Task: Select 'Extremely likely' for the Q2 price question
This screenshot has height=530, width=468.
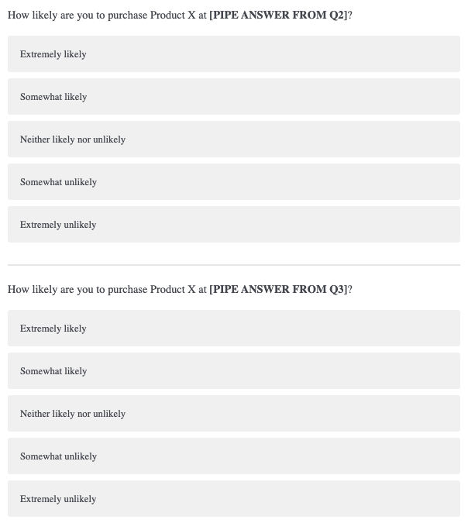Action: click(233, 54)
